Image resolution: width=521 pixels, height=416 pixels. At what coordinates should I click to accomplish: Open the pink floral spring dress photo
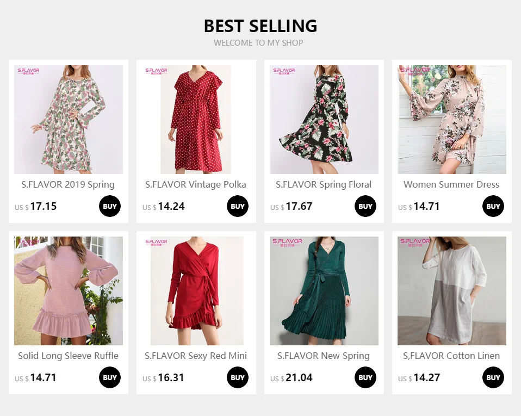click(x=69, y=119)
